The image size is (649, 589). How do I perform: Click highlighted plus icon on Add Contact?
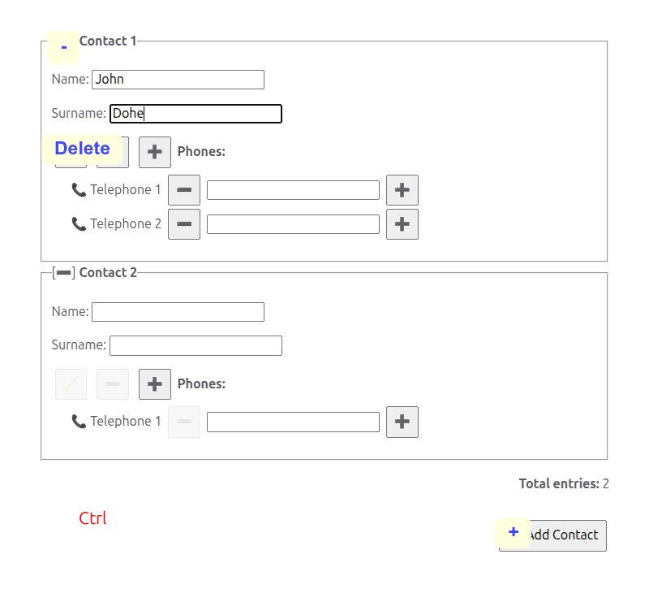click(x=514, y=532)
